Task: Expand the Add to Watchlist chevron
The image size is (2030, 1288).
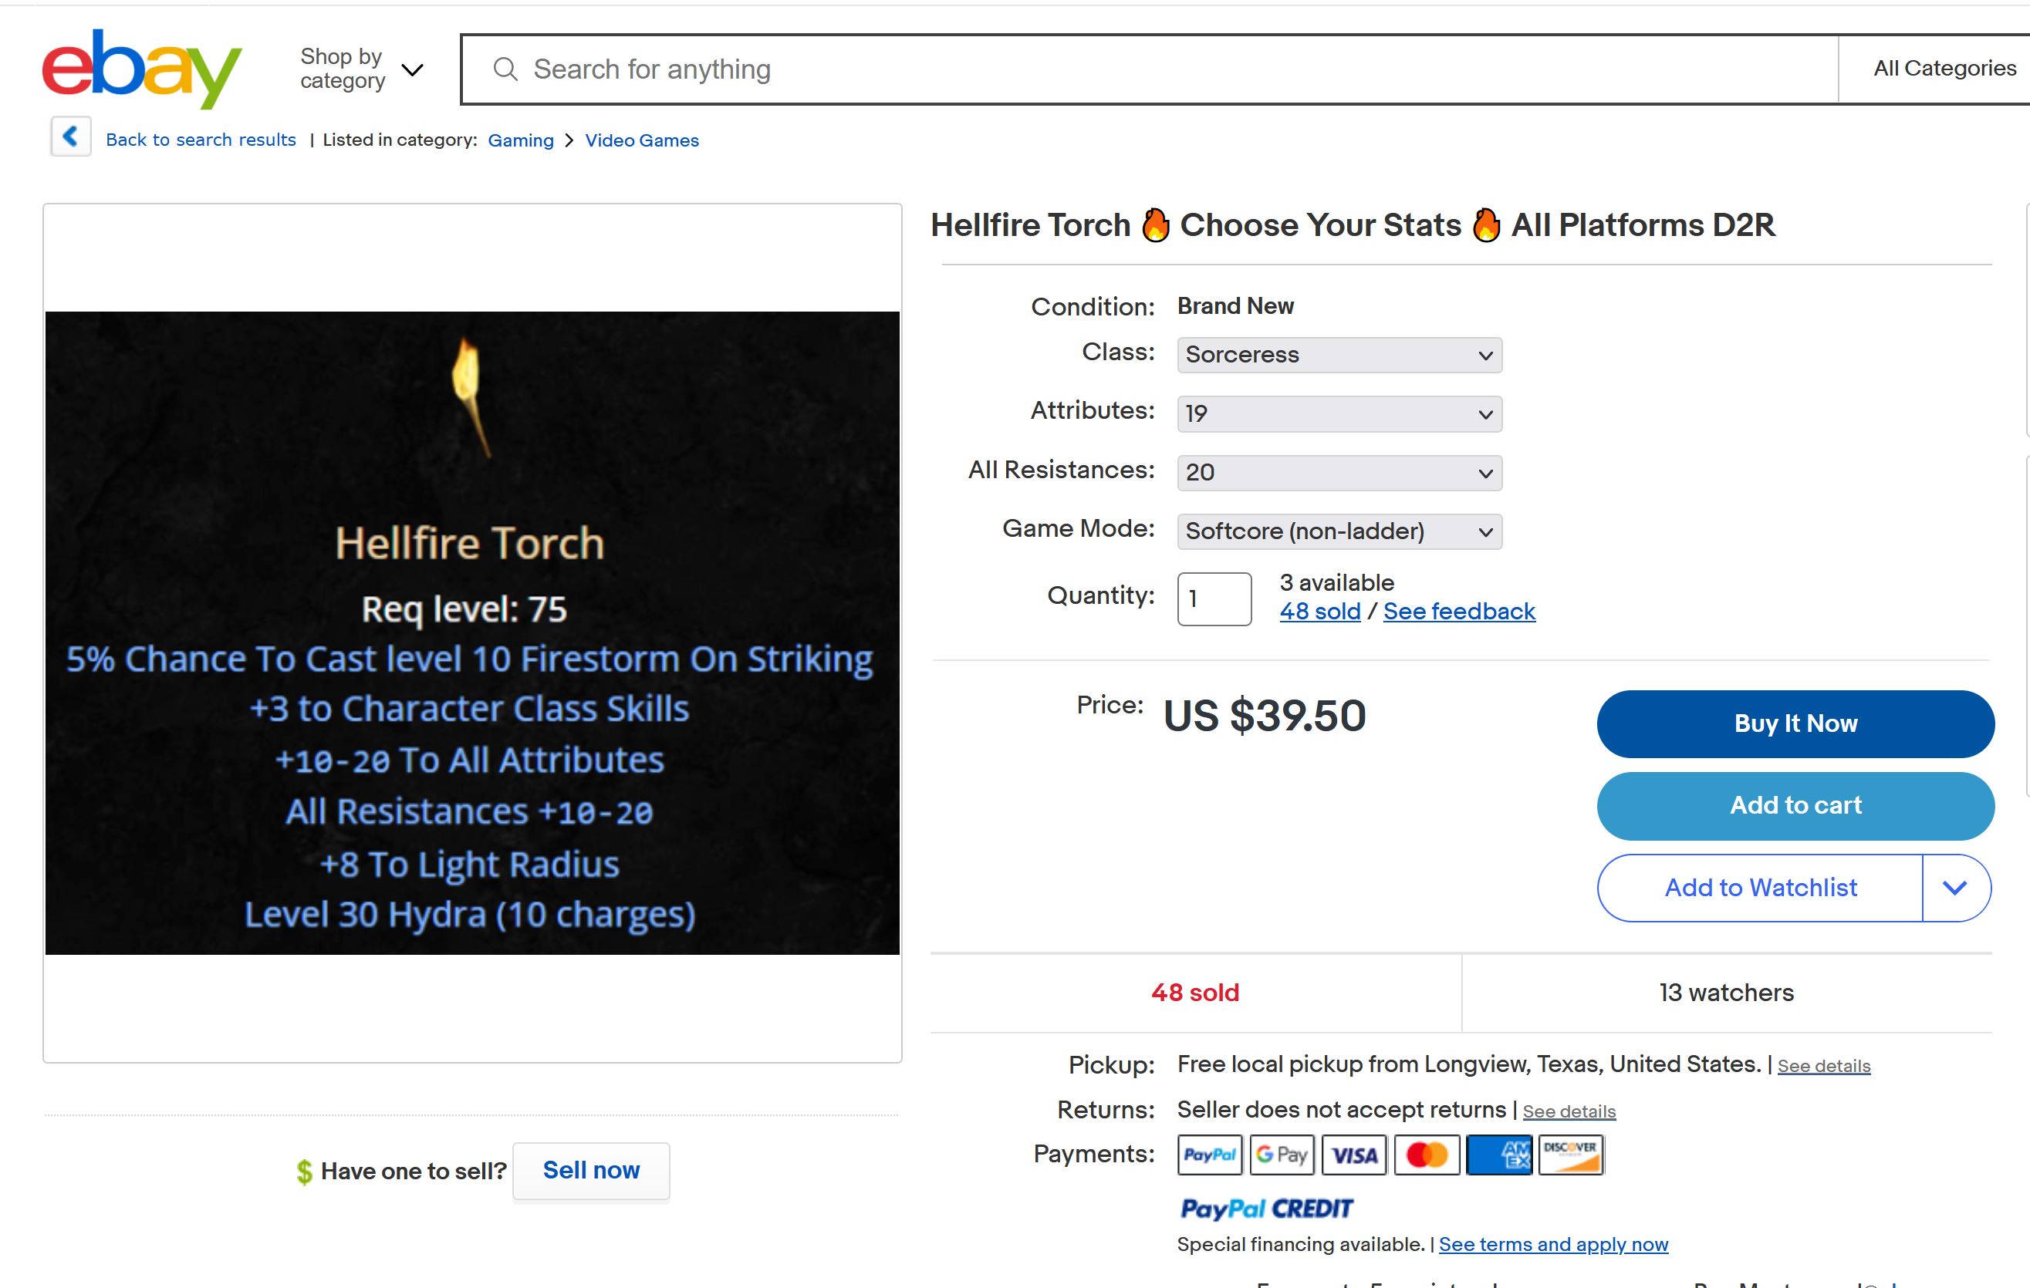Action: point(1955,888)
